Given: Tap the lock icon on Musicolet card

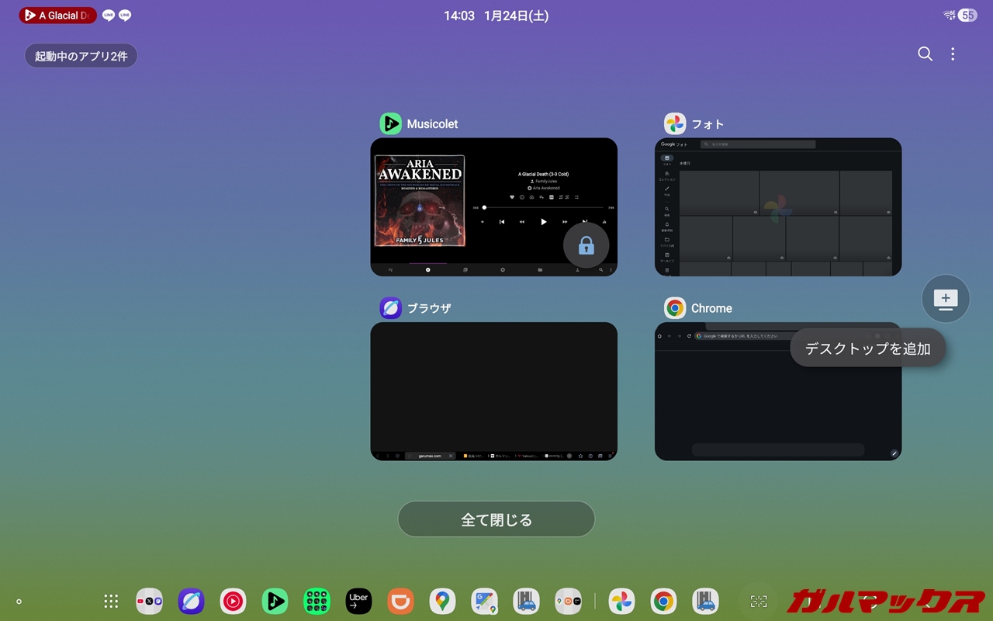Looking at the screenshot, I should click(586, 246).
